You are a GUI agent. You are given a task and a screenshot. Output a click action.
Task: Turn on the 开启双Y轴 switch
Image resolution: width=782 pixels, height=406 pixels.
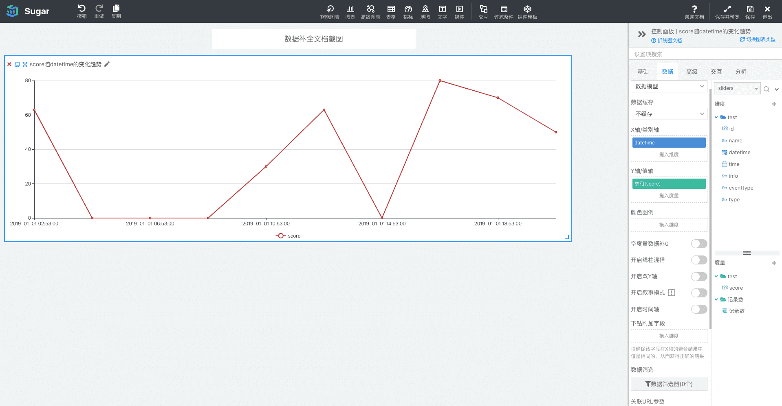click(x=699, y=277)
